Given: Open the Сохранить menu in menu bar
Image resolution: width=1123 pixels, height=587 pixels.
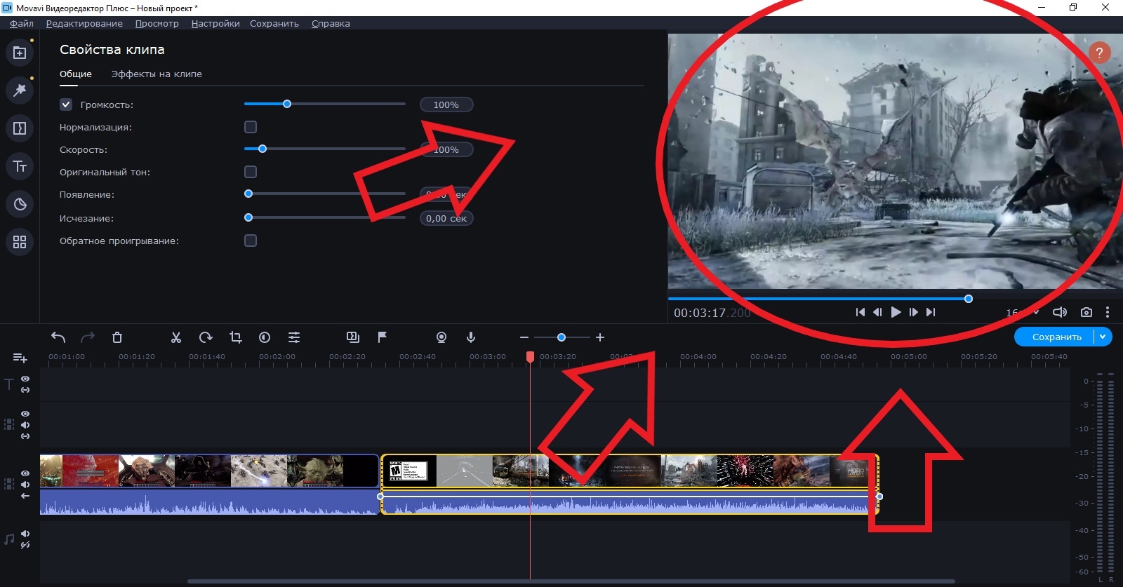Looking at the screenshot, I should (x=274, y=23).
